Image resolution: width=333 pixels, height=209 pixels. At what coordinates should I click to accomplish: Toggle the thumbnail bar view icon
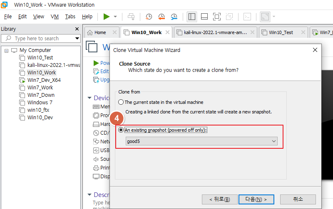[x=204, y=17]
